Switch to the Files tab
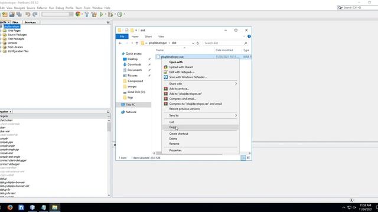This screenshot has width=378, height=212. 15,22
